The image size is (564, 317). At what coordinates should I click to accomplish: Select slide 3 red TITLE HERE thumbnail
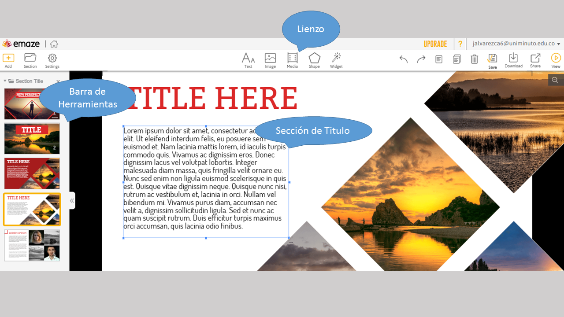(32, 173)
